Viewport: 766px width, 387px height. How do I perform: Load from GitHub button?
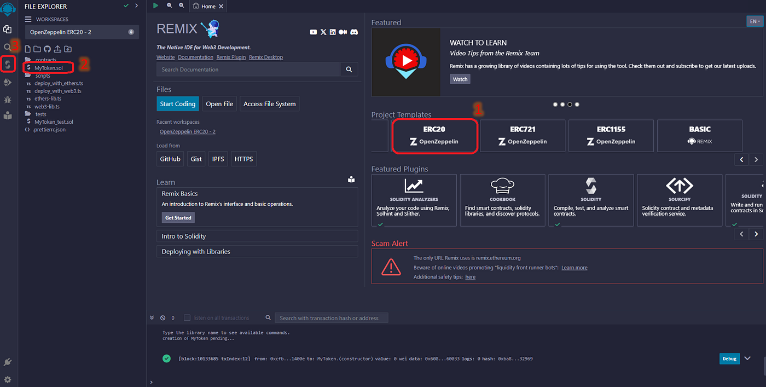170,159
